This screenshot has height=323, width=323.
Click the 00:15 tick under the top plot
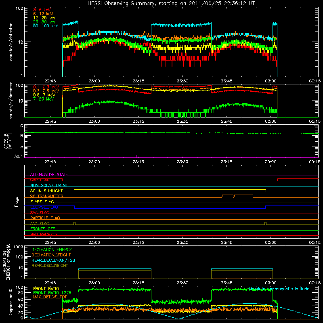315,81
